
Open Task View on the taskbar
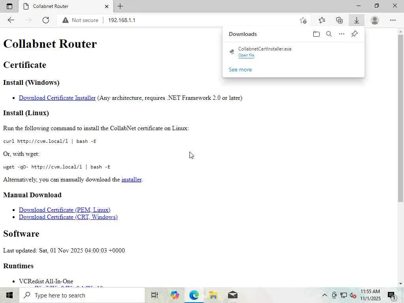(155, 295)
